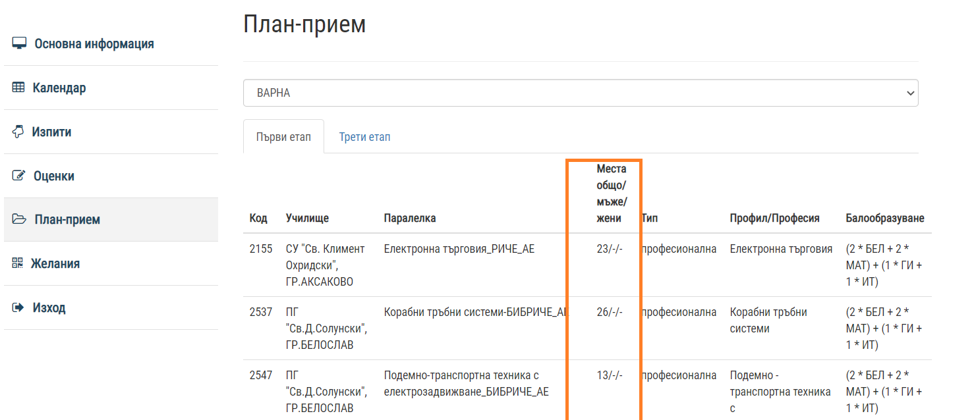Select the Първи етап tab

click(x=283, y=137)
